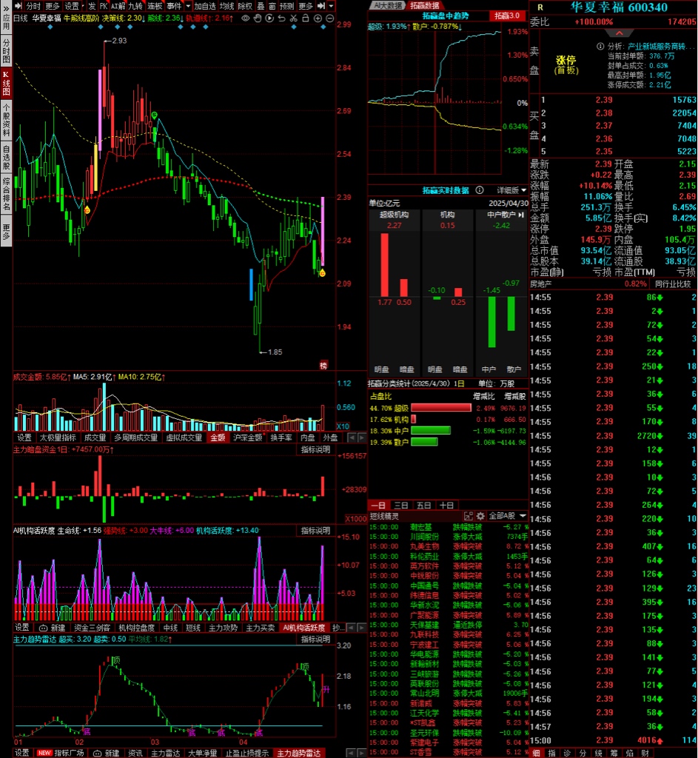Select the 资金三剑客 indicator tab
The image size is (698, 758).
click(92, 628)
